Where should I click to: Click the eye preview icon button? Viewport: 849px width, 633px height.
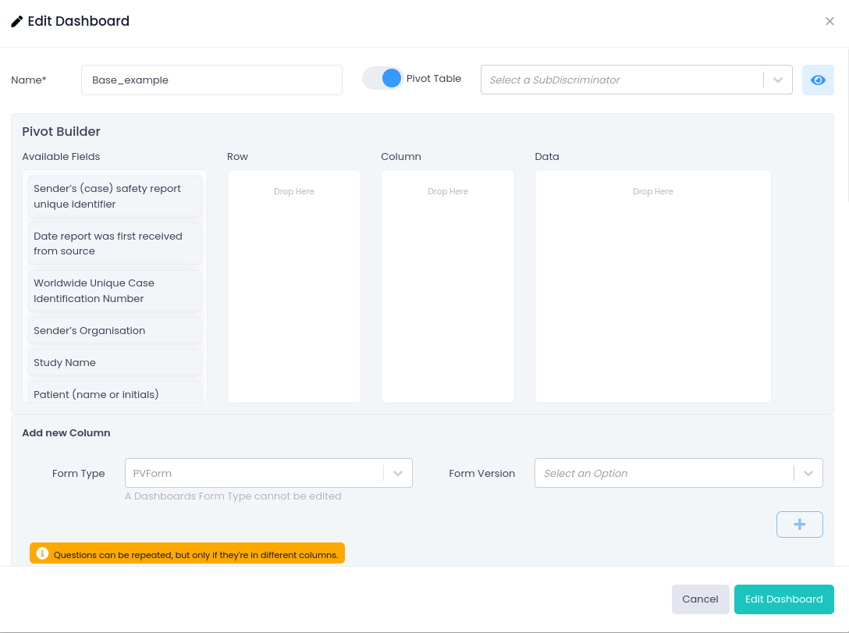tap(818, 80)
